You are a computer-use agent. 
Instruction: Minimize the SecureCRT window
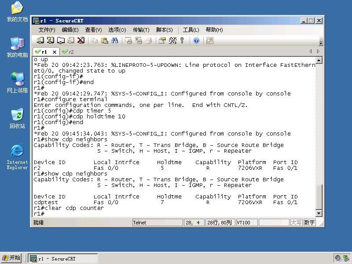click(x=304, y=21)
